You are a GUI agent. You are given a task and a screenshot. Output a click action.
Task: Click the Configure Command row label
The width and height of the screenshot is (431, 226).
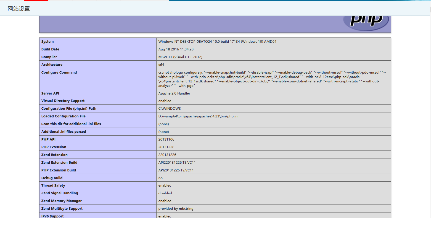[x=59, y=72]
